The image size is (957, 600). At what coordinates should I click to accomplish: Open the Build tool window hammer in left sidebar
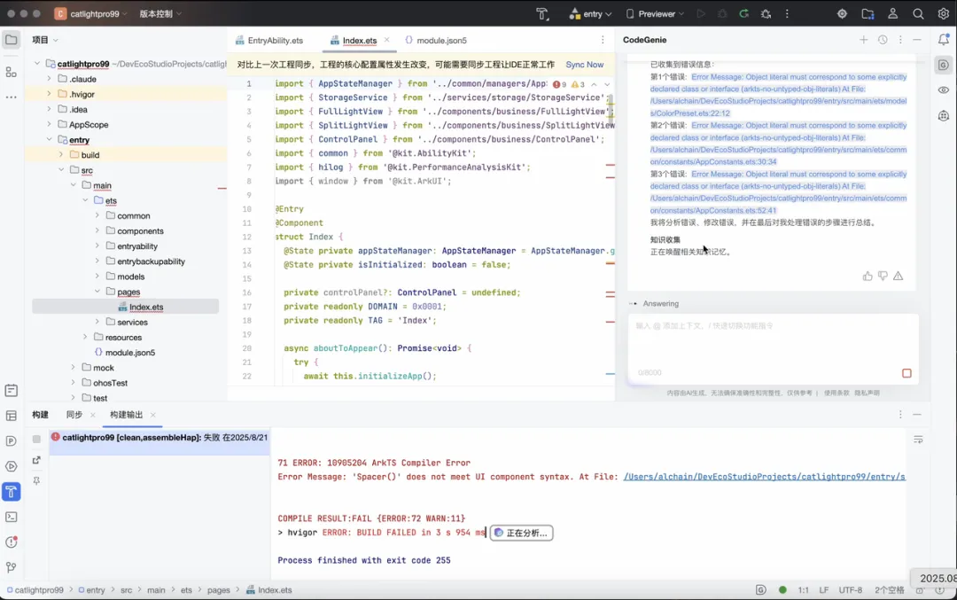point(11,492)
